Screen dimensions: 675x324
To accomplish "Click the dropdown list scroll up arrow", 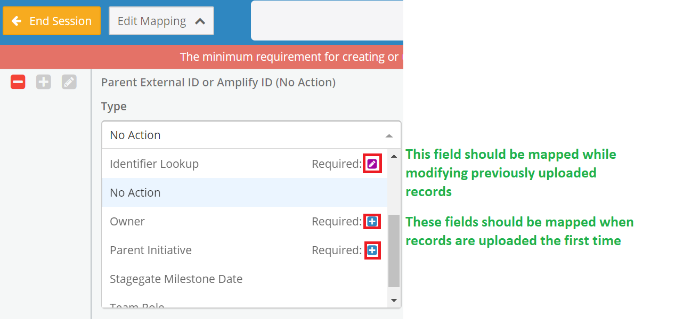I will pos(394,156).
